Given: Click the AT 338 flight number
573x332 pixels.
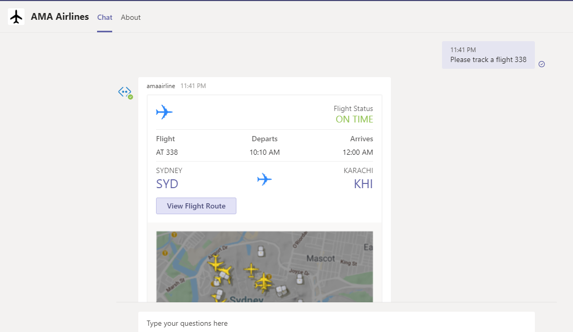Looking at the screenshot, I should pos(167,153).
